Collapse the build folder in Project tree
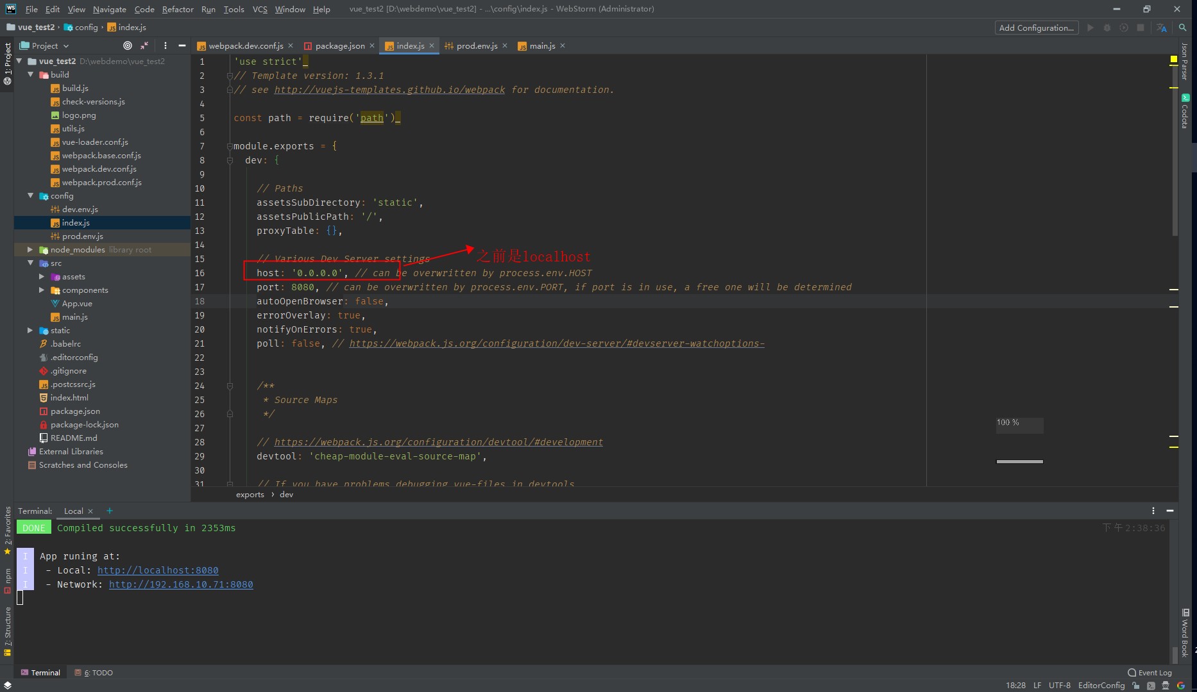1197x692 pixels. tap(30, 74)
